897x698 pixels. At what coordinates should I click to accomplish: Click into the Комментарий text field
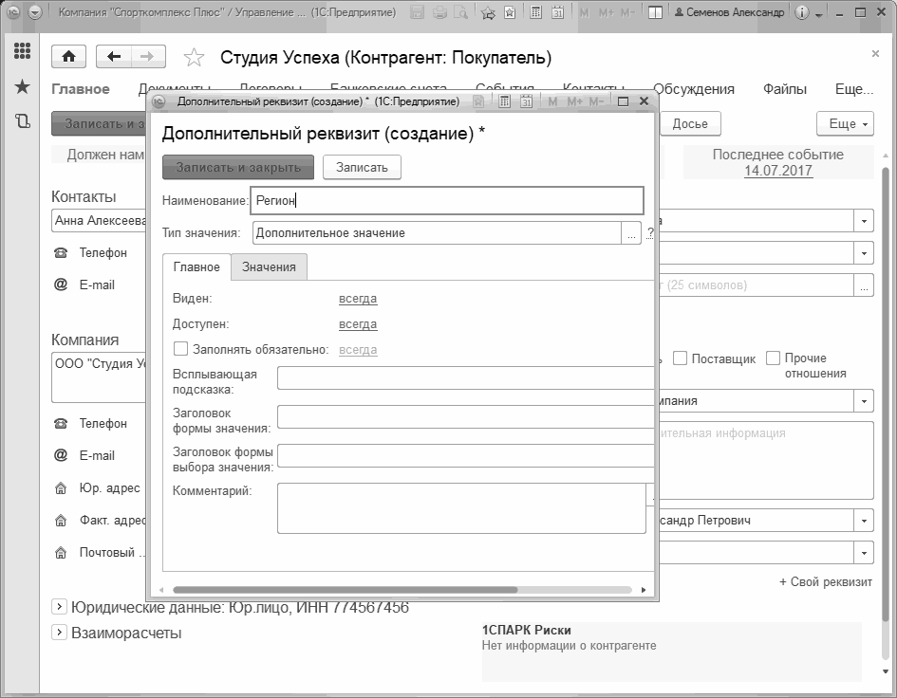(461, 508)
